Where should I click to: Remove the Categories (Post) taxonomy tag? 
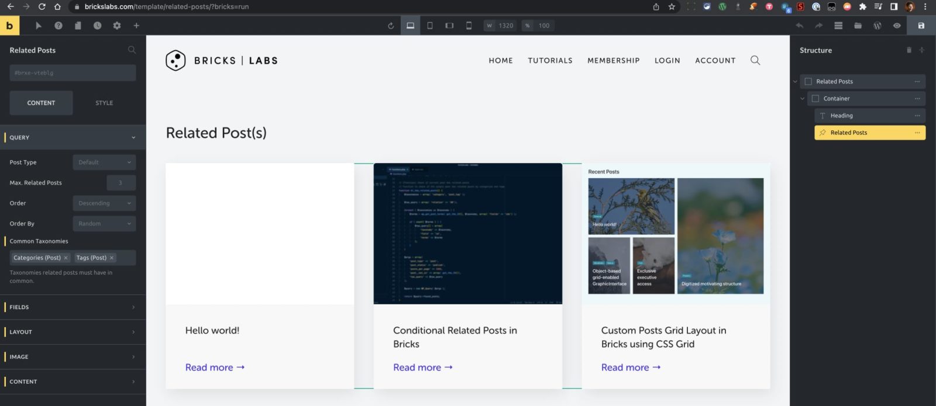(x=66, y=258)
